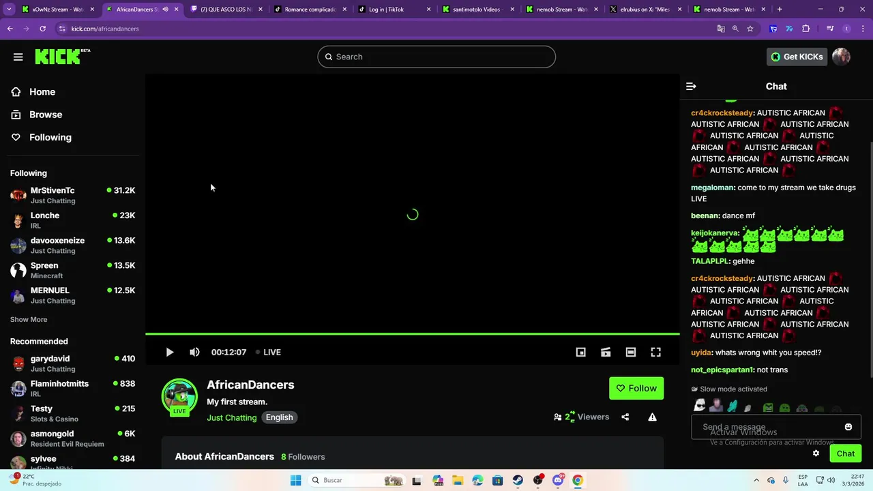Collapse the chat panel
Screen dimensions: 873x491
691,87
